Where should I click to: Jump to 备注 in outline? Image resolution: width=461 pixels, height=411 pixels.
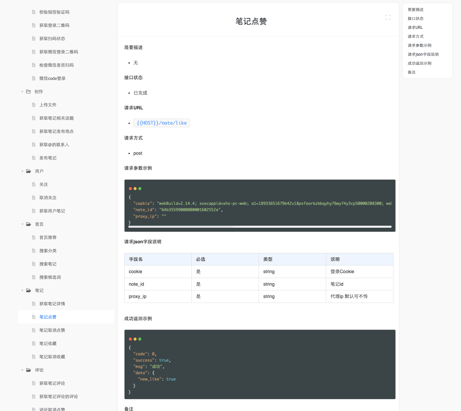[x=412, y=72]
